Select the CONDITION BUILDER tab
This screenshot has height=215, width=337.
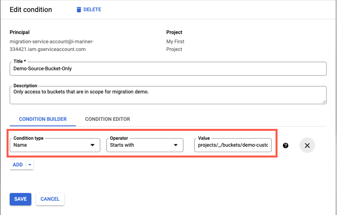tap(42, 119)
